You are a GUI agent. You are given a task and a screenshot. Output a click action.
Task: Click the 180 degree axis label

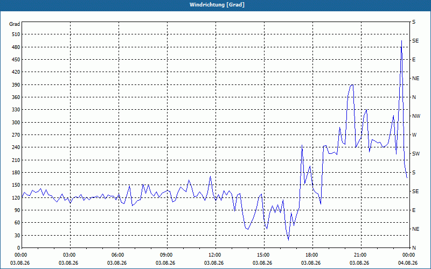[x=17, y=172]
